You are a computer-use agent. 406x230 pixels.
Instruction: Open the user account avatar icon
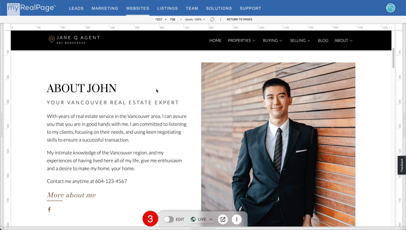coord(391,8)
